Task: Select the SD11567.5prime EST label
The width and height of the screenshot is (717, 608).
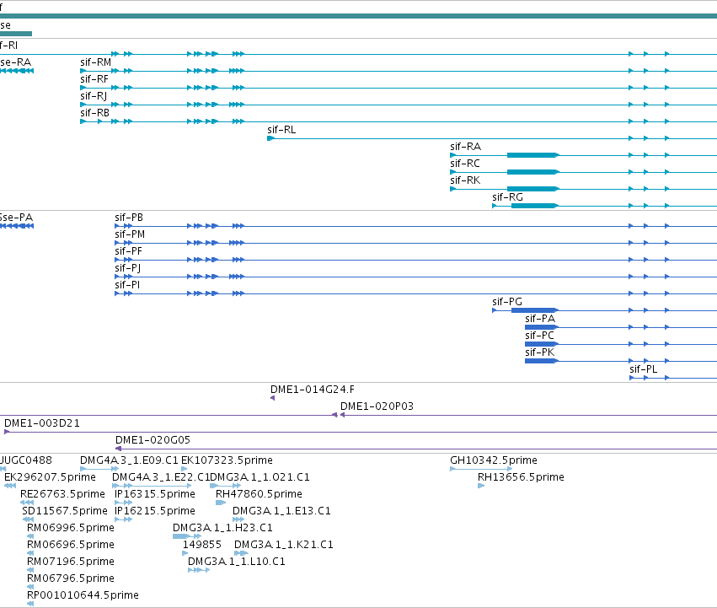Action: [x=65, y=511]
